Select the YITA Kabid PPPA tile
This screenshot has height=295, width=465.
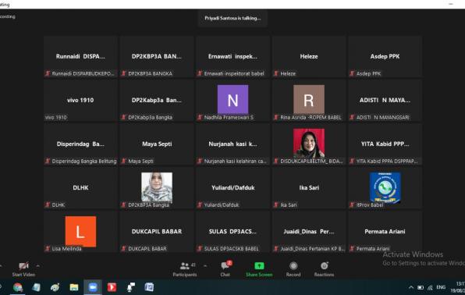385,144
